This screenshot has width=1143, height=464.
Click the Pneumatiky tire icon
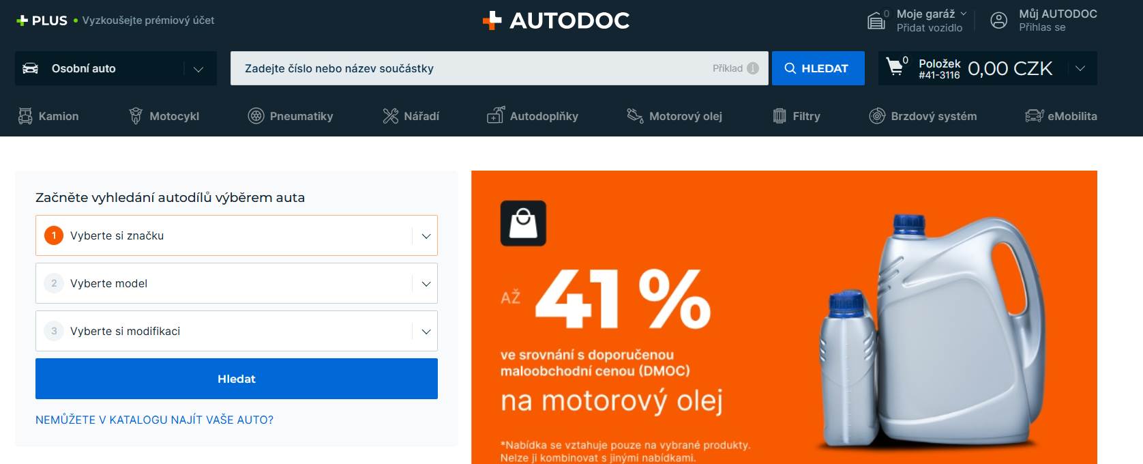(256, 116)
